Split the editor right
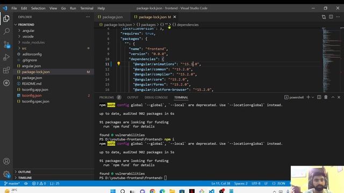Screen dimensions: 344x193 pos(331,17)
